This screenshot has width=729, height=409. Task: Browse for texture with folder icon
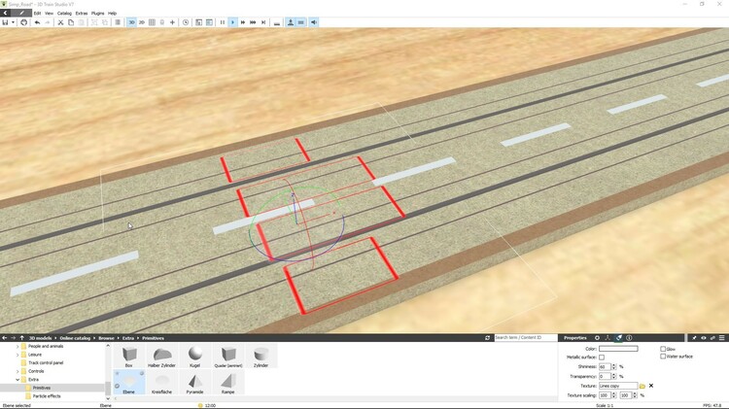[642, 386]
